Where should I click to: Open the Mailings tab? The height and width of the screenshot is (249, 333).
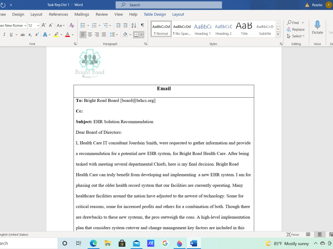[82, 14]
